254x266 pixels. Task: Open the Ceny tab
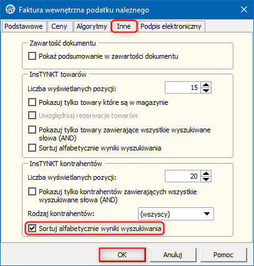[59, 26]
